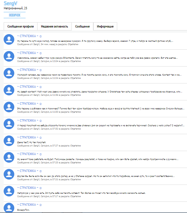Open ~ СТРАТЕЖКА ~ thread of 12:04 post

pyautogui.click(x=28, y=53)
